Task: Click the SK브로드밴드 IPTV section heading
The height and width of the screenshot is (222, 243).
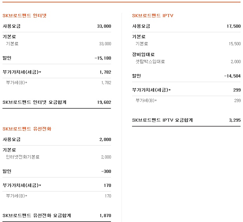Action: click(152, 16)
